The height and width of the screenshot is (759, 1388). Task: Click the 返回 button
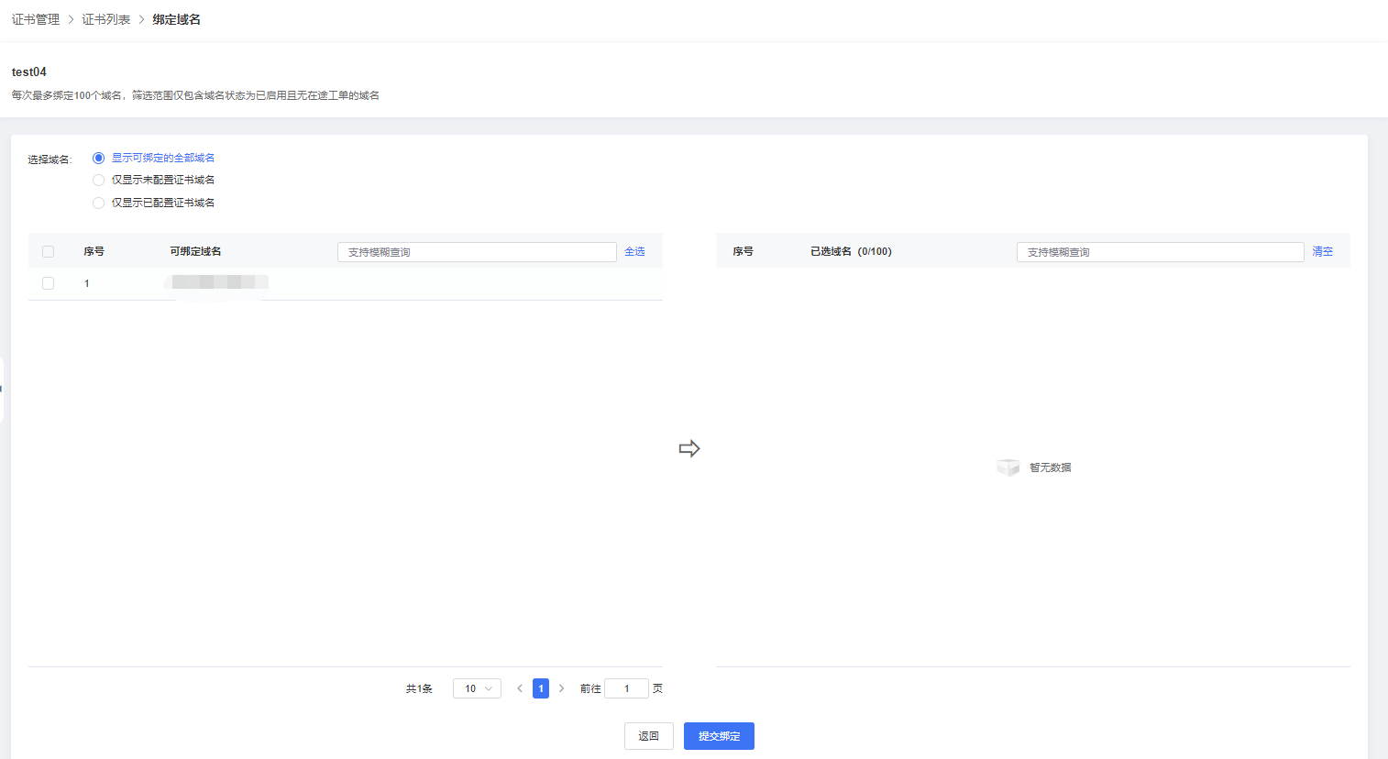tap(649, 736)
